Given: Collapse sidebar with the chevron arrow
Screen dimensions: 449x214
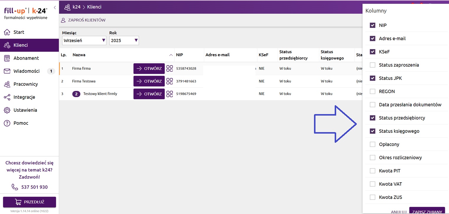Looking at the screenshot, I should point(55,8).
